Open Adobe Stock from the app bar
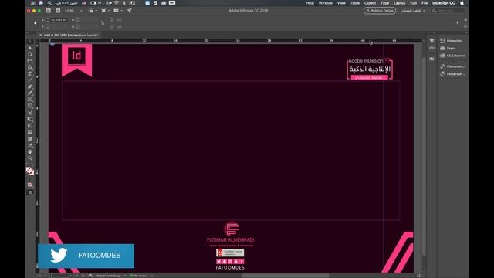Image resolution: width=494 pixels, height=278 pixels. (58, 11)
